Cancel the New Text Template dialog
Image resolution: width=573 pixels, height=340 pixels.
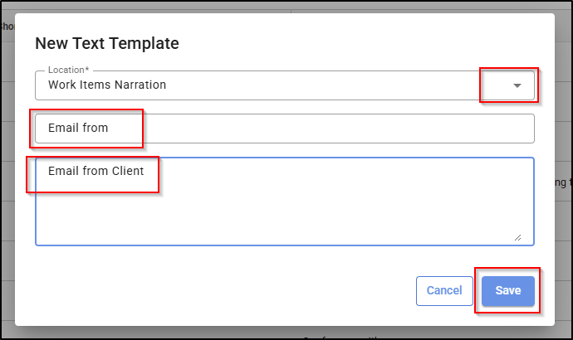[444, 290]
